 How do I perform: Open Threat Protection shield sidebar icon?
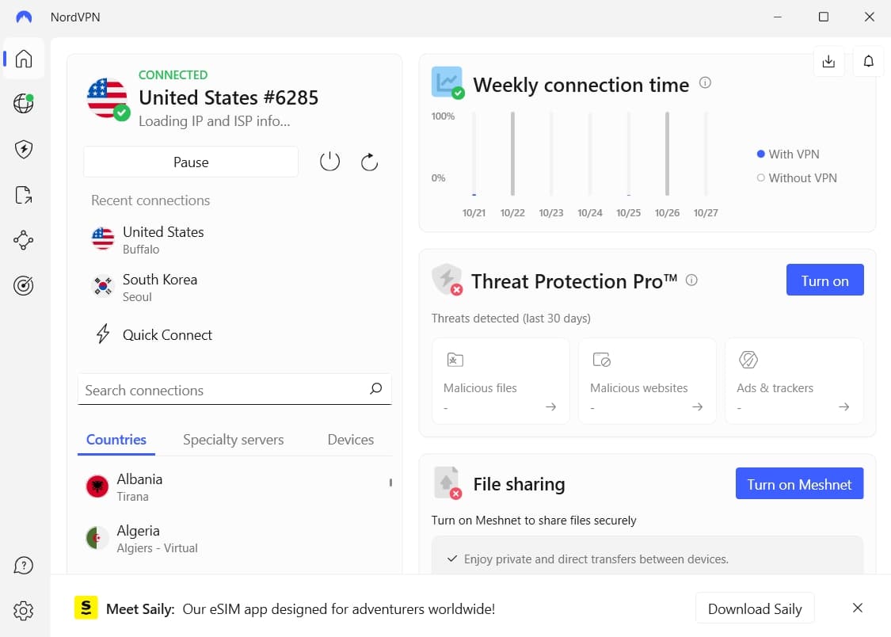tap(23, 150)
